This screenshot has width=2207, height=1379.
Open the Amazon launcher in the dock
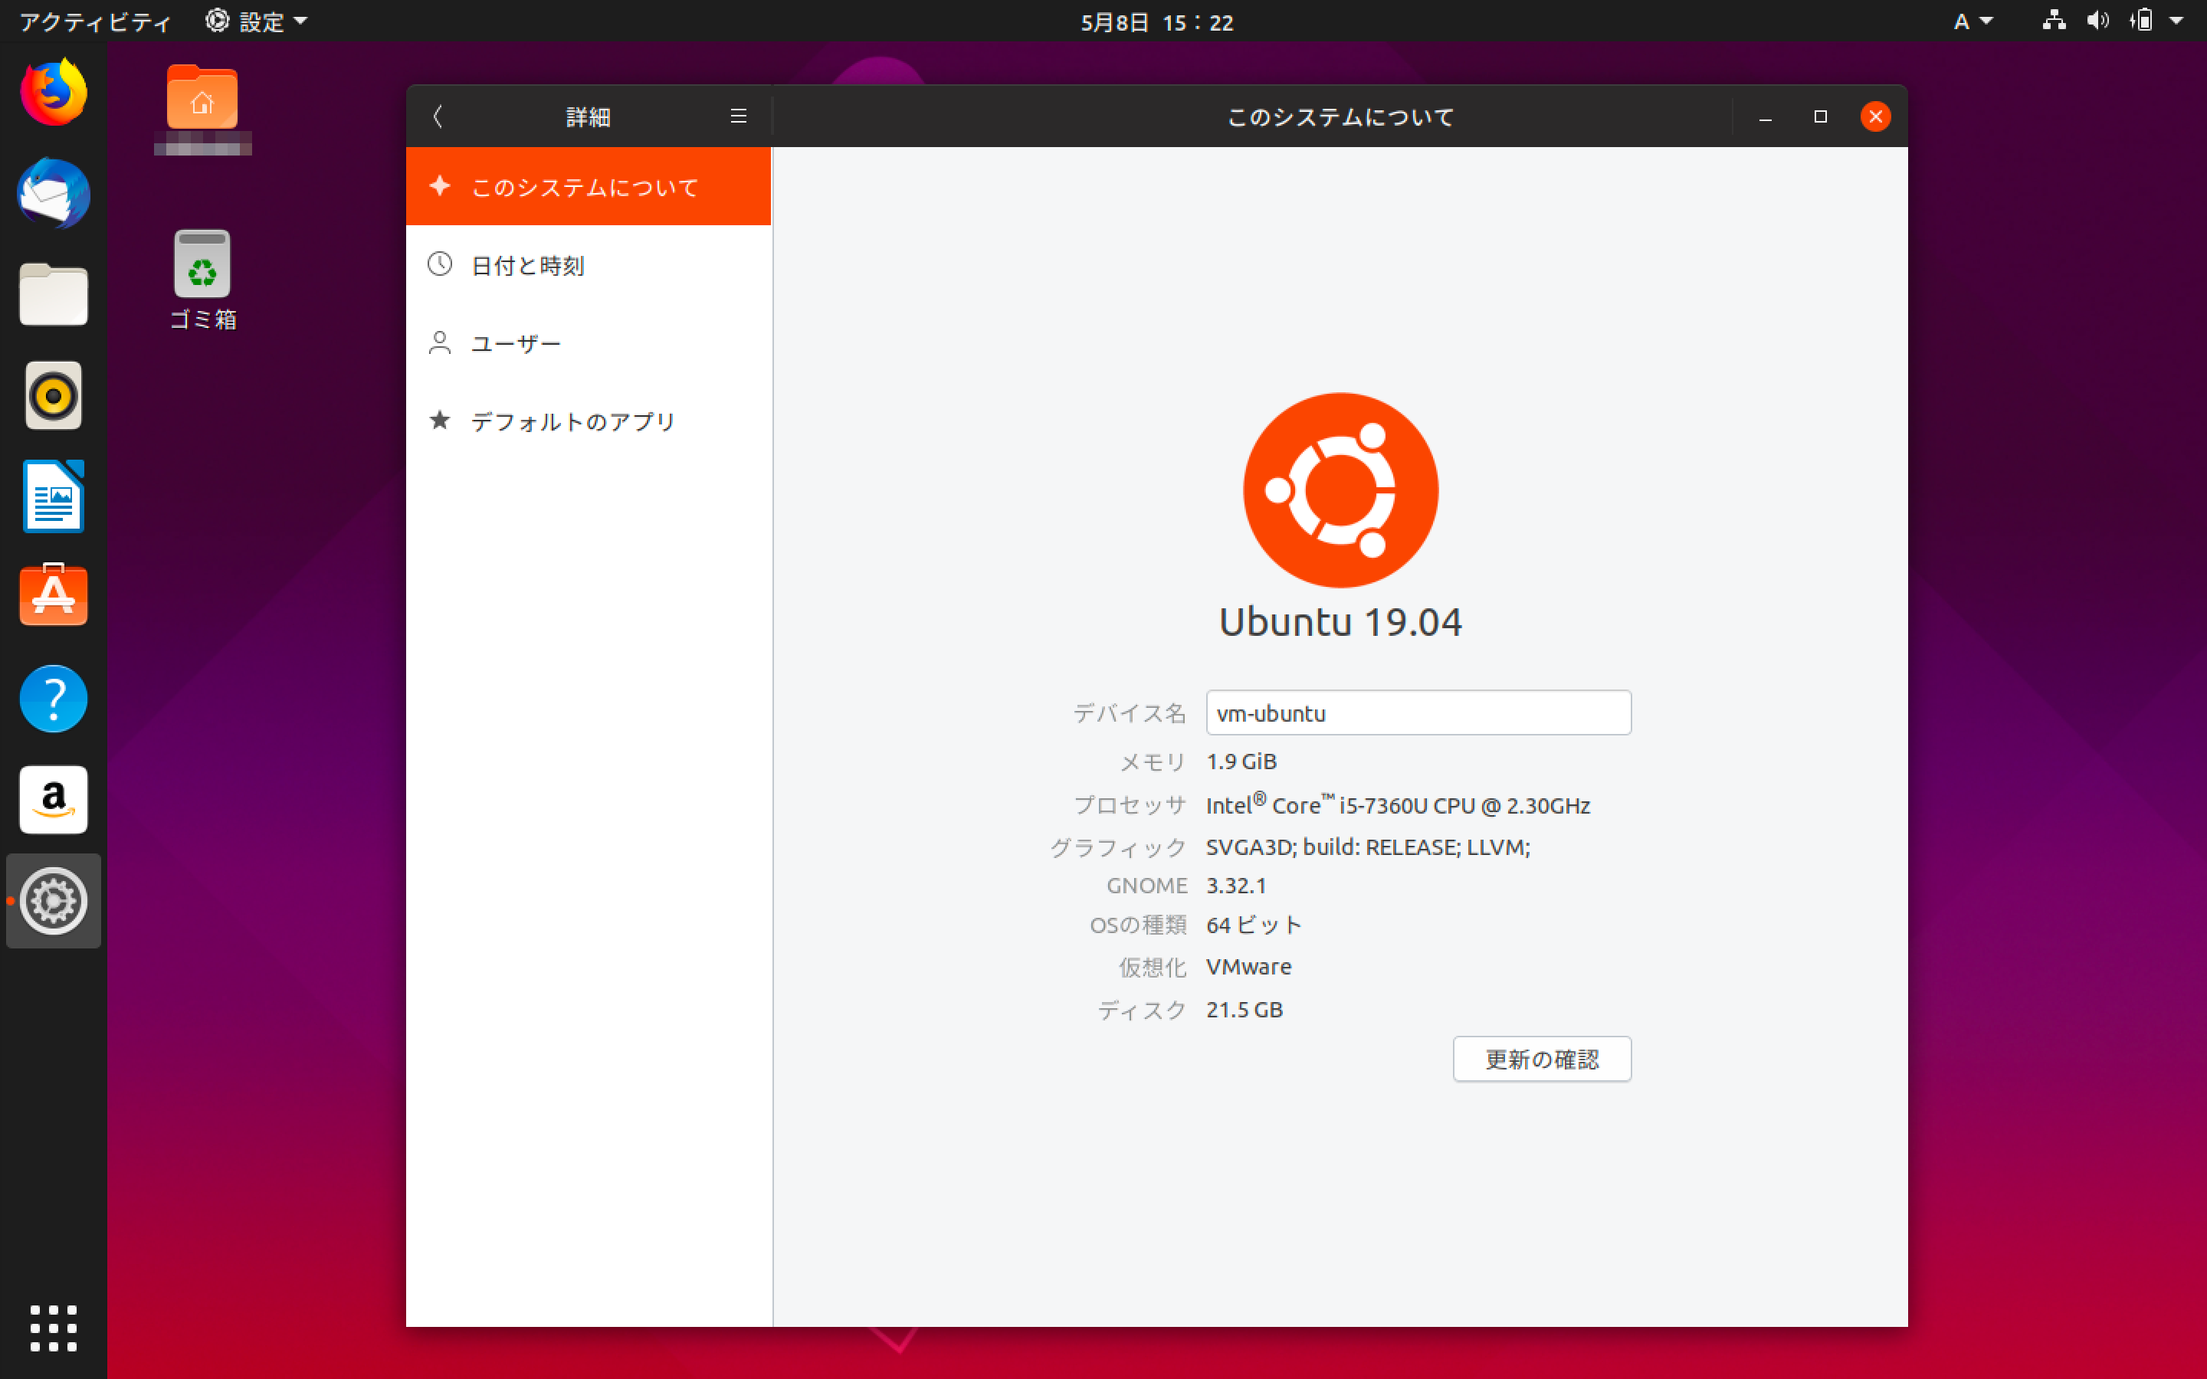click(x=54, y=800)
